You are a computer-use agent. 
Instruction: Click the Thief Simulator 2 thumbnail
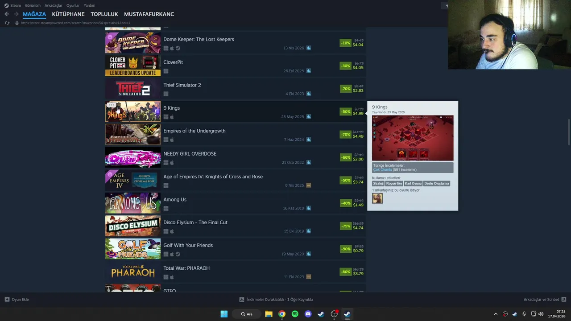coord(133,89)
